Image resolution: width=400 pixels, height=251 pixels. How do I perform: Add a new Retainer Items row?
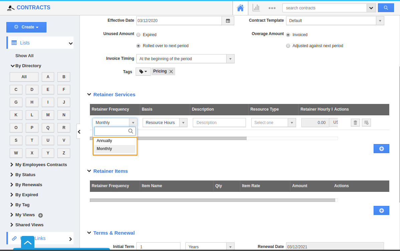pyautogui.click(x=381, y=211)
